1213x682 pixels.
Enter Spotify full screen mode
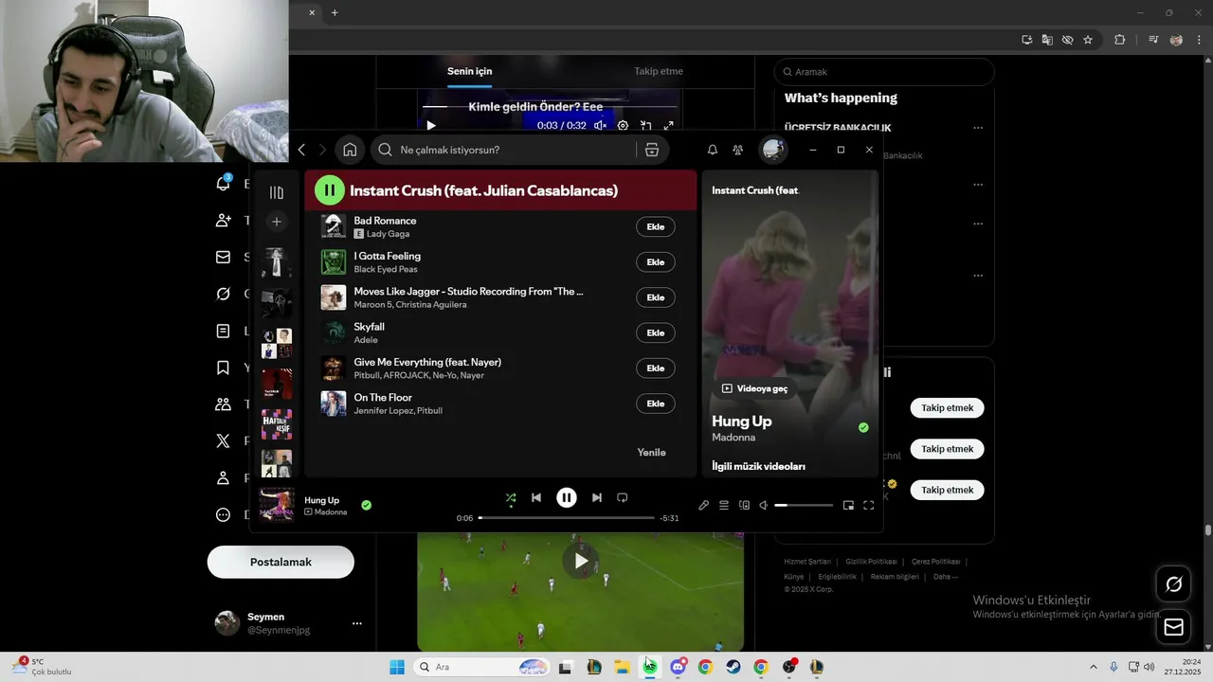coord(868,506)
